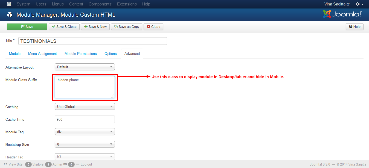Click the Cache Time input field
The image size is (369, 168).
click(85, 119)
